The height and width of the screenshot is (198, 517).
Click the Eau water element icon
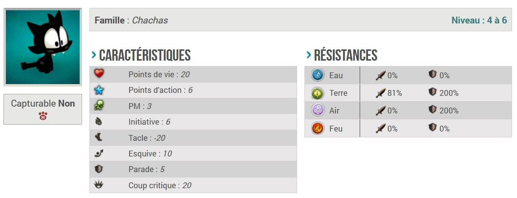(x=318, y=75)
